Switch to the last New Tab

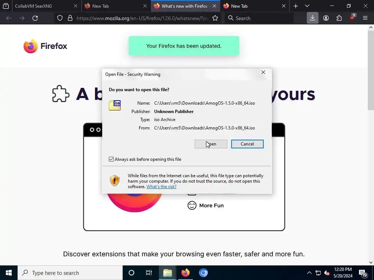tap(255, 6)
